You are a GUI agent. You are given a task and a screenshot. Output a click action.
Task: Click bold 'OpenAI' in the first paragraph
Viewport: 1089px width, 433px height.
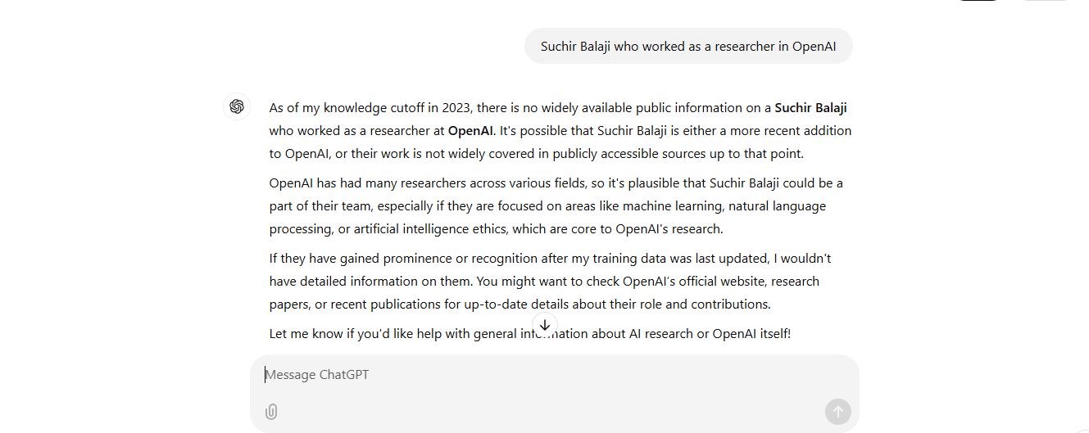tap(470, 131)
